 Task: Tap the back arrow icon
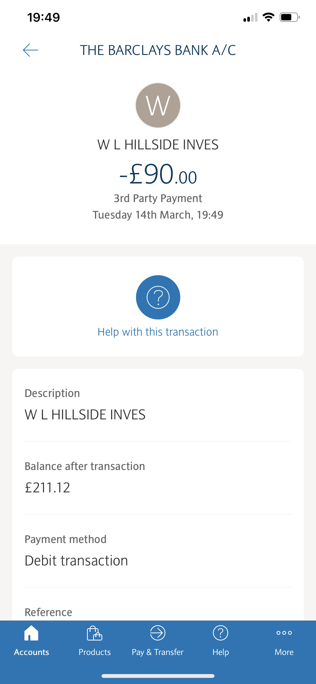point(31,50)
